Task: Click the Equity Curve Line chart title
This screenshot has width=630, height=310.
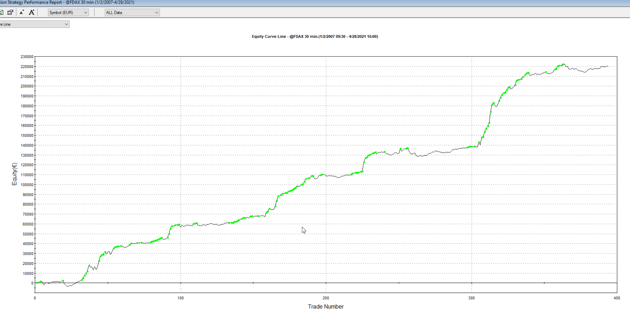Action: tap(315, 37)
